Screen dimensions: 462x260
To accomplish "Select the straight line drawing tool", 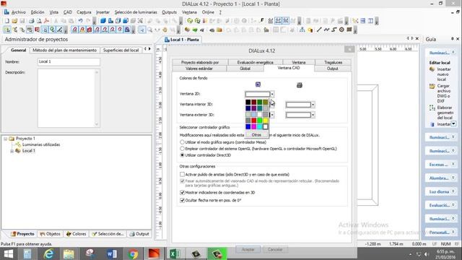I will pos(319,30).
